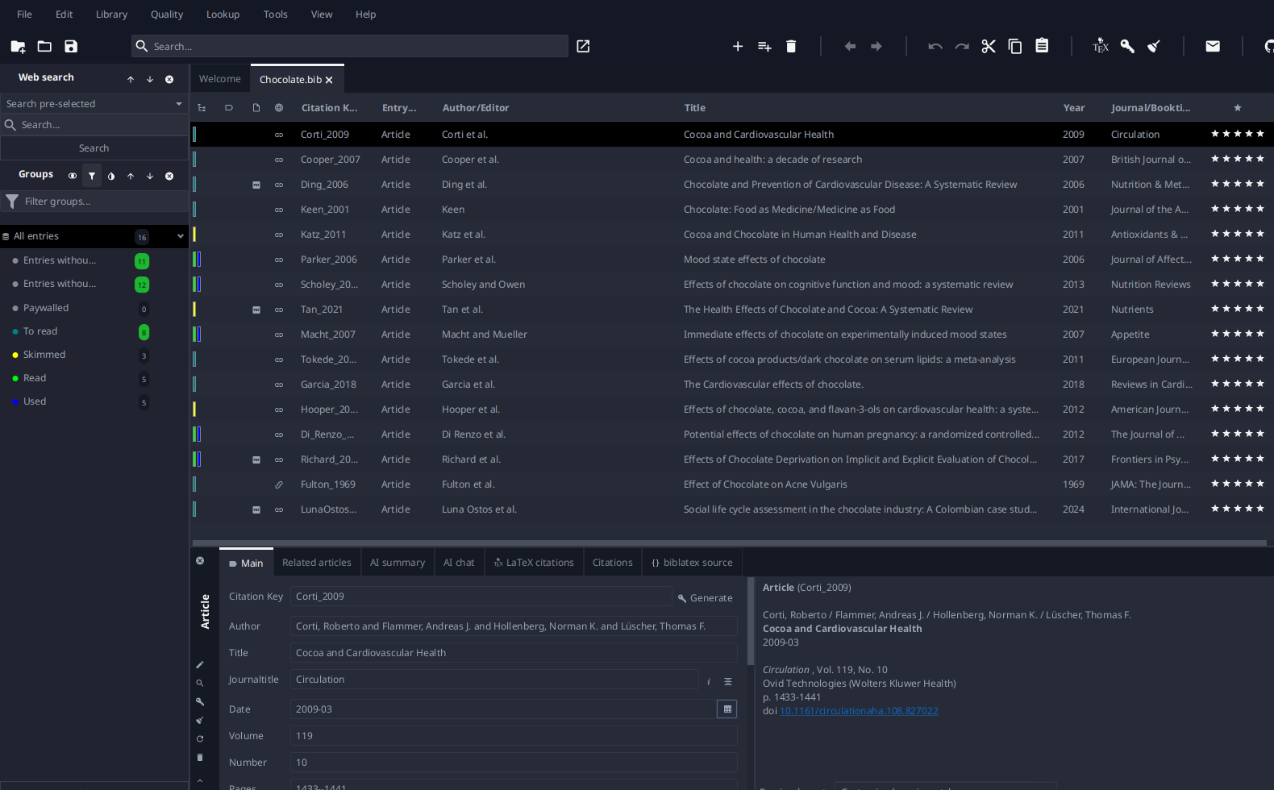The image size is (1274, 790).
Task: Click the add entry from plain text icon
Action: (x=764, y=47)
